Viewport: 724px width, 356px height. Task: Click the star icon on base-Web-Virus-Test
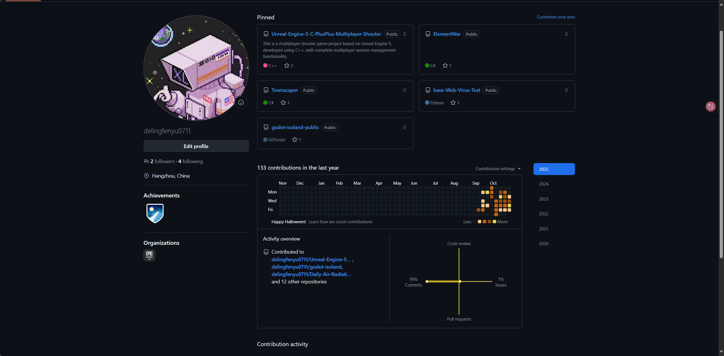pos(453,103)
